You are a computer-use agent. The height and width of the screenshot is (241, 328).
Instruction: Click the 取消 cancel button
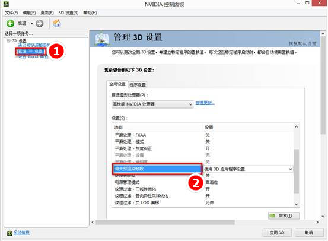309,233
